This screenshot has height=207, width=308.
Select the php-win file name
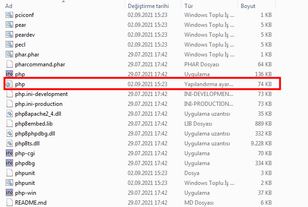click(25, 193)
